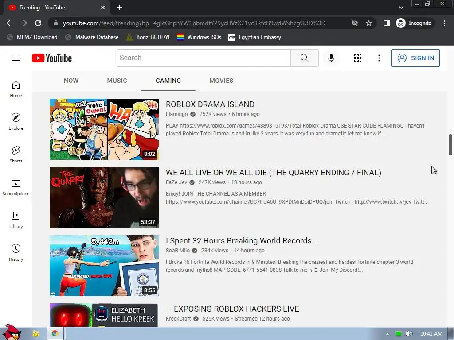454x340 pixels.
Task: Click the Chrome taskbar button
Action: [x=55, y=334]
